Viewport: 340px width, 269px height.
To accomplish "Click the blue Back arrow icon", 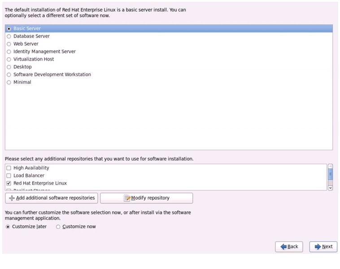I will 283,247.
